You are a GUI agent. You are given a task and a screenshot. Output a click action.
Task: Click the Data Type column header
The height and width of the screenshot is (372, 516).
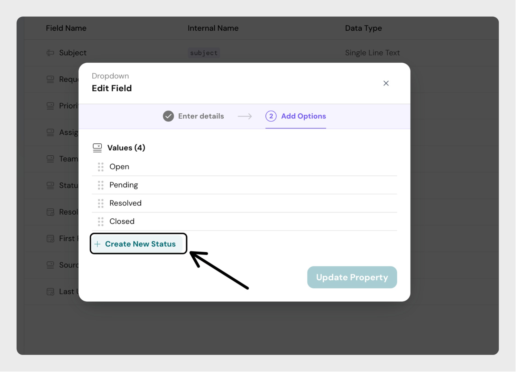(x=363, y=28)
